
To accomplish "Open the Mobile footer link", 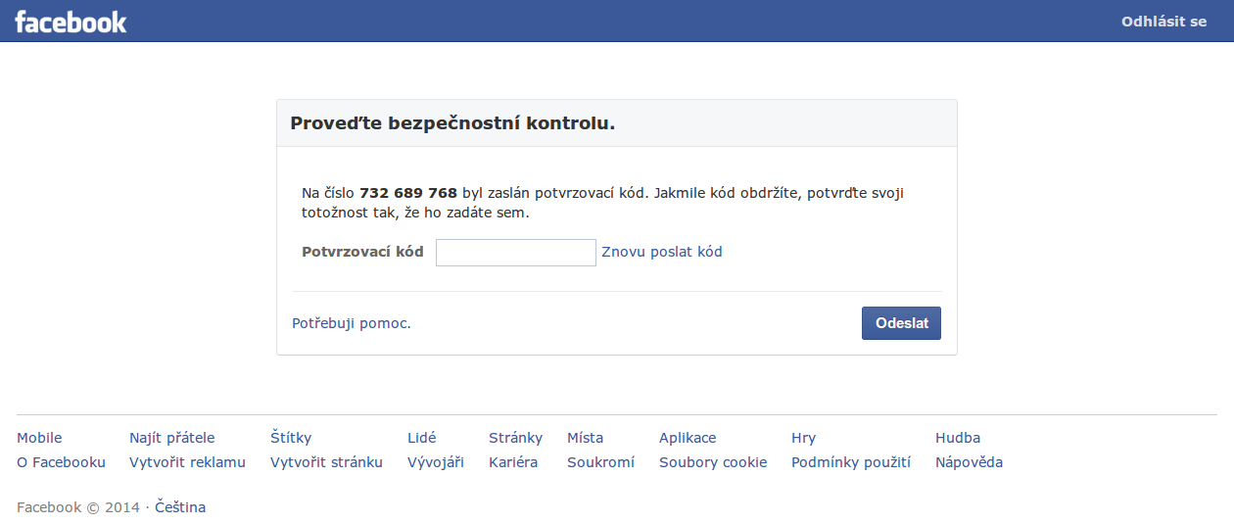I will pos(39,438).
